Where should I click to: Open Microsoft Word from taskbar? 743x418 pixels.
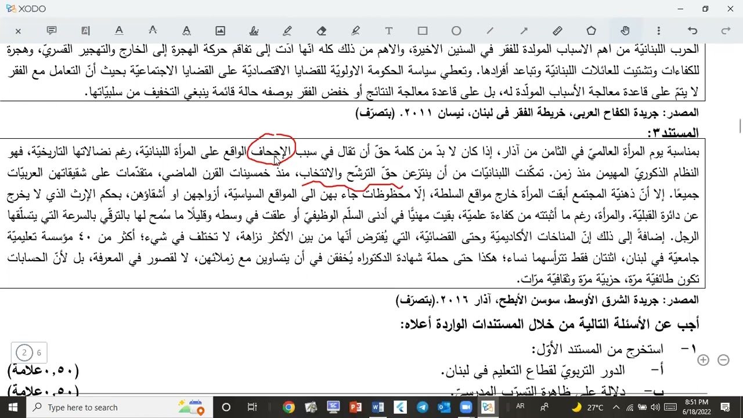(378, 408)
